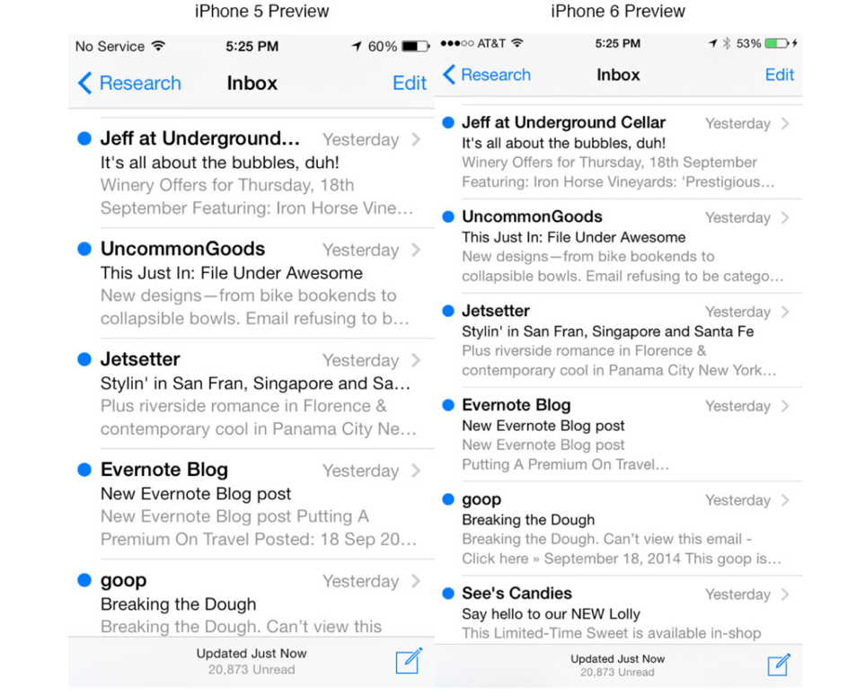Open UncommonGoods chevron in iPhone 5

click(x=416, y=250)
